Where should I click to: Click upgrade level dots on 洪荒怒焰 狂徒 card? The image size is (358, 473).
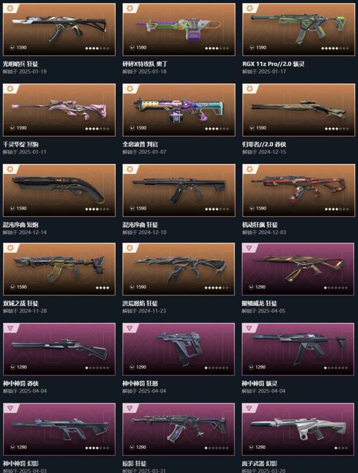point(216,288)
